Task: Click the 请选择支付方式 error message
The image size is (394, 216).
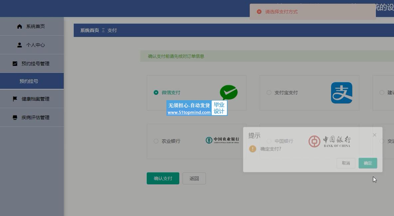Action: [282, 12]
